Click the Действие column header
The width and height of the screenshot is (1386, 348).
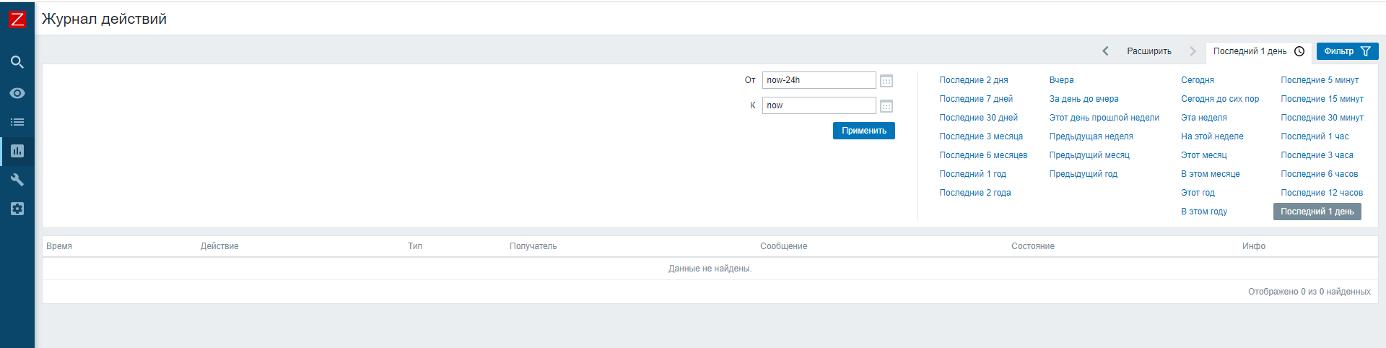(219, 246)
